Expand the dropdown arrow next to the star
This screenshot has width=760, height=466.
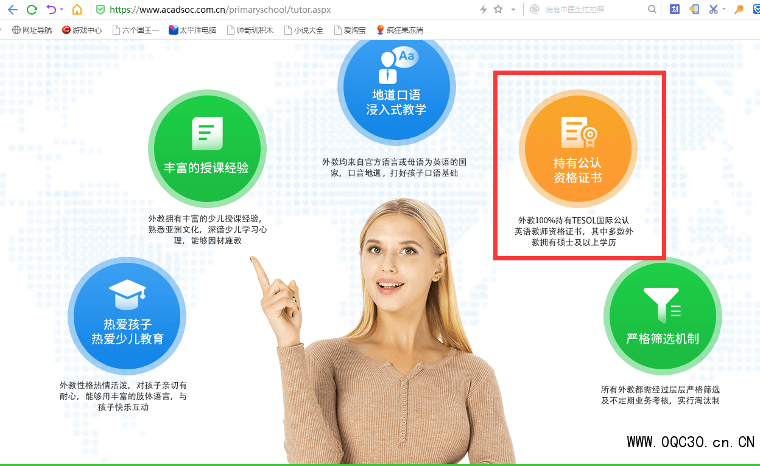click(513, 10)
